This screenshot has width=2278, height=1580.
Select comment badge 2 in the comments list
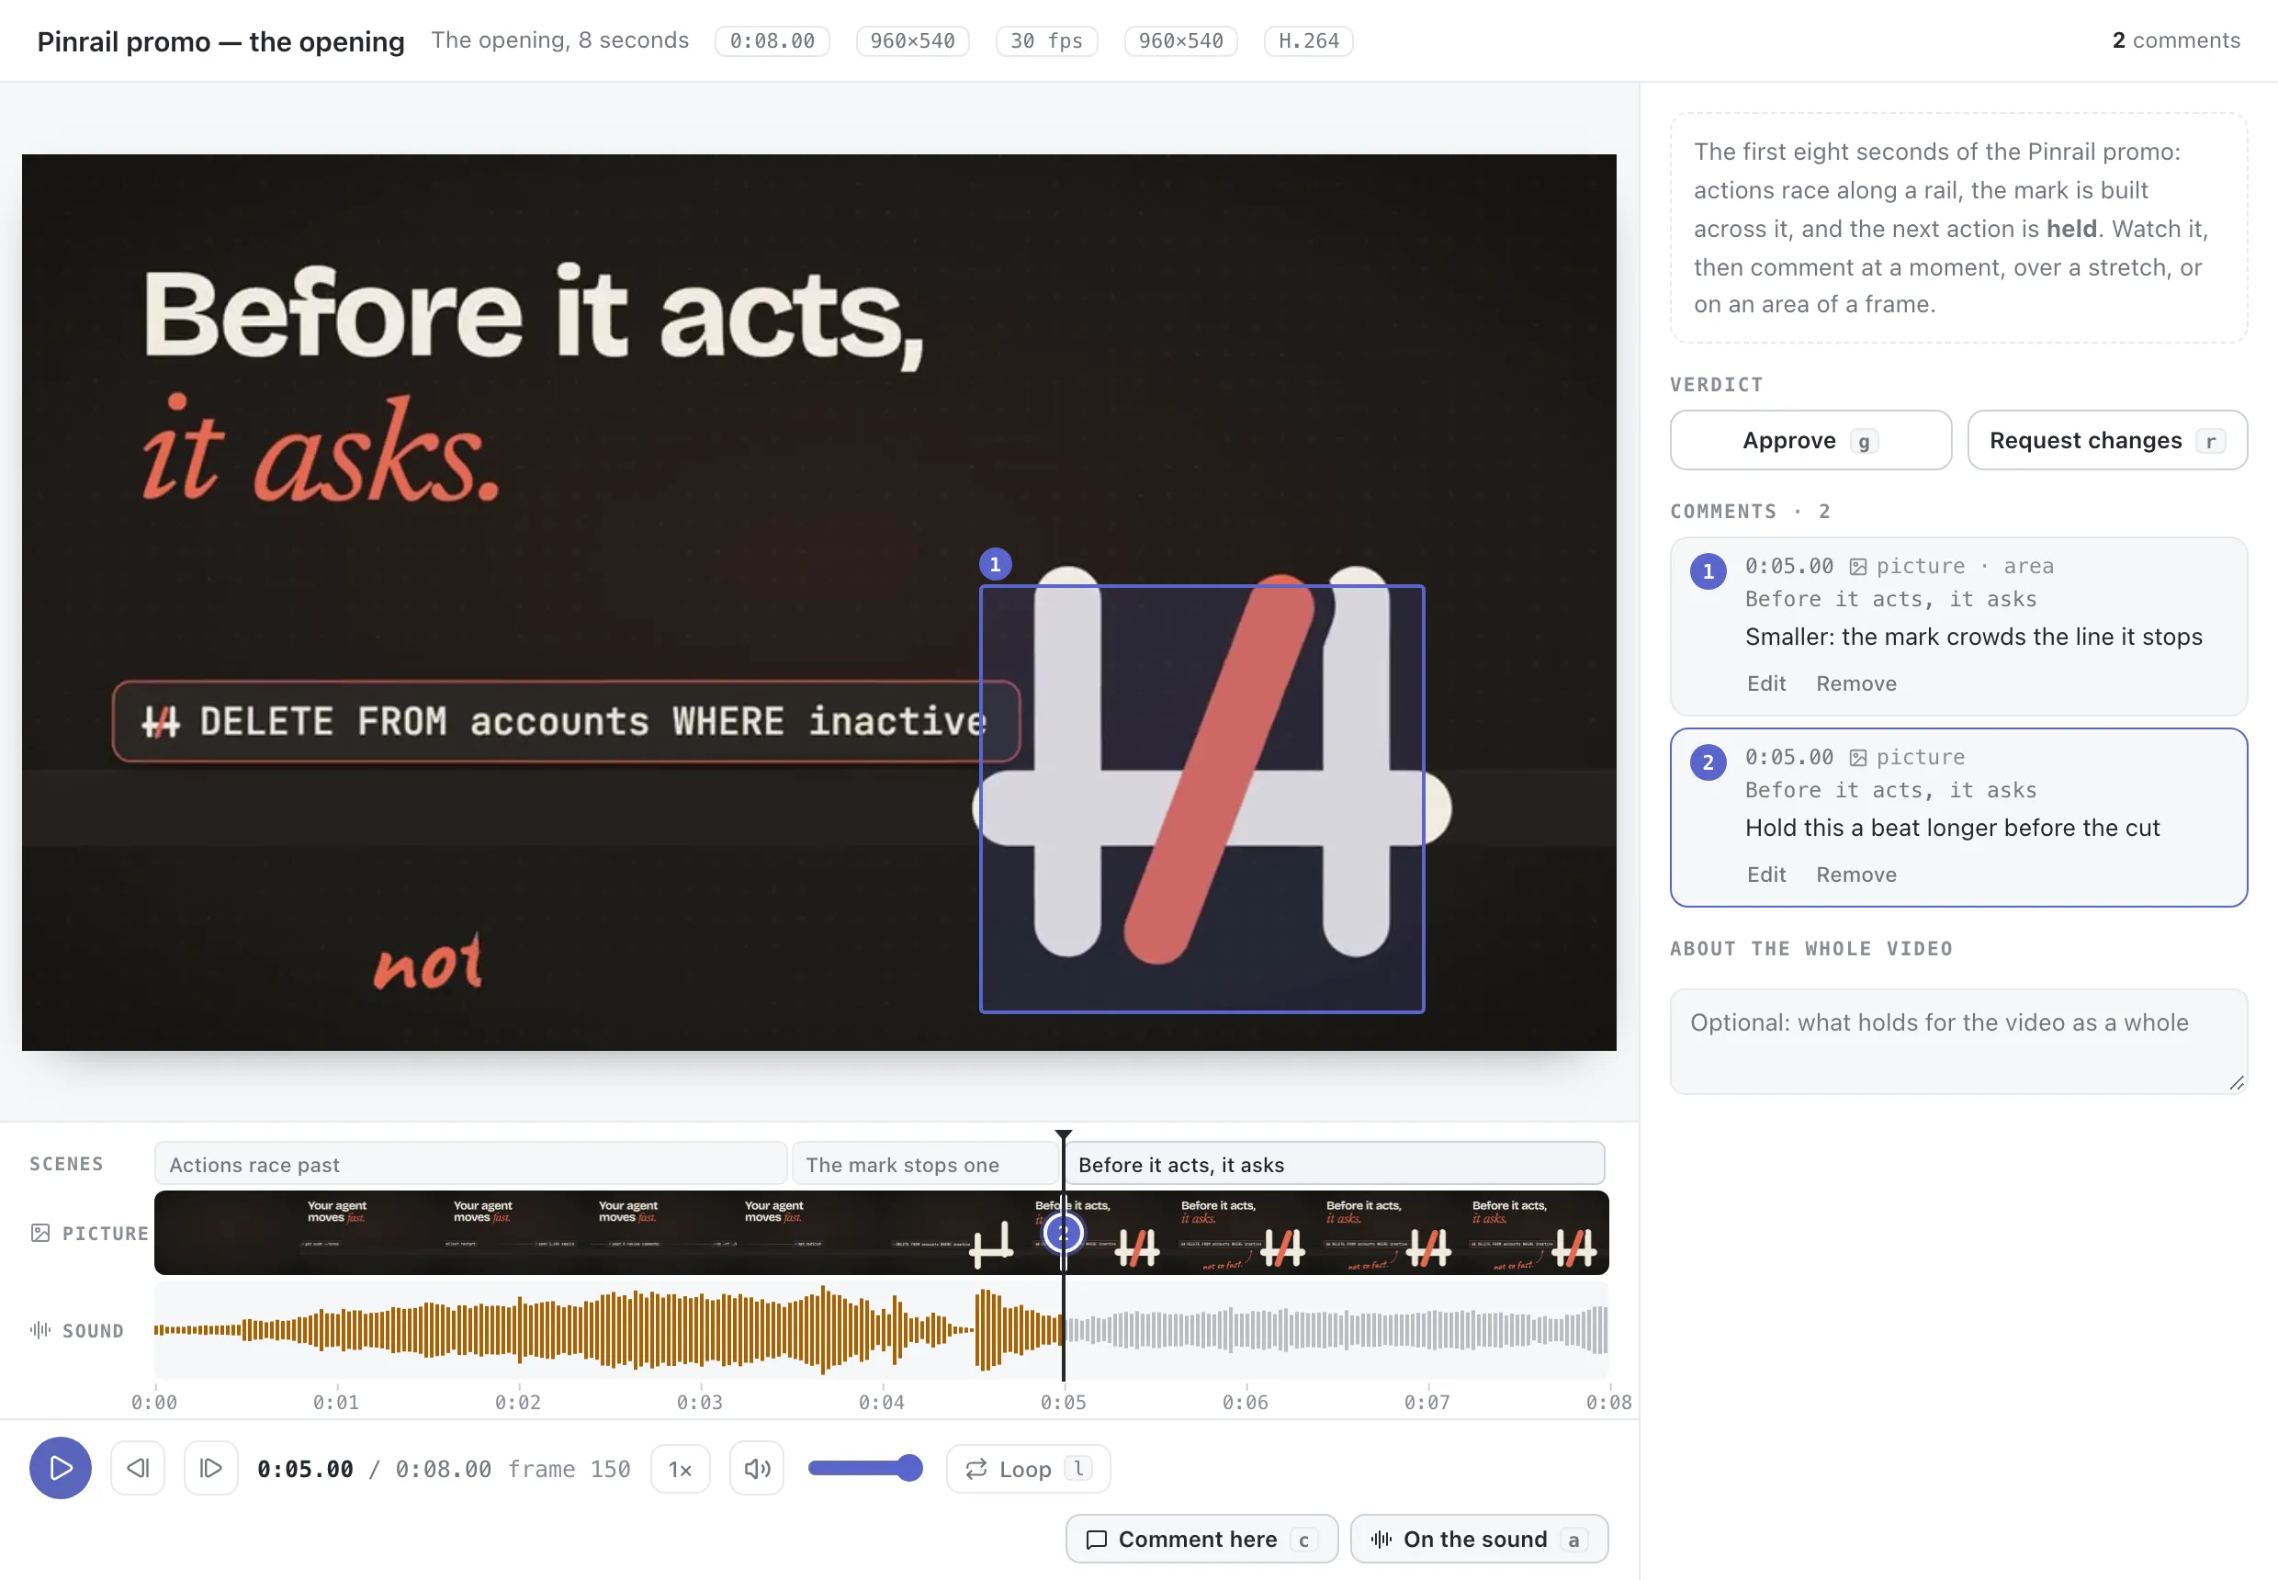click(1708, 762)
